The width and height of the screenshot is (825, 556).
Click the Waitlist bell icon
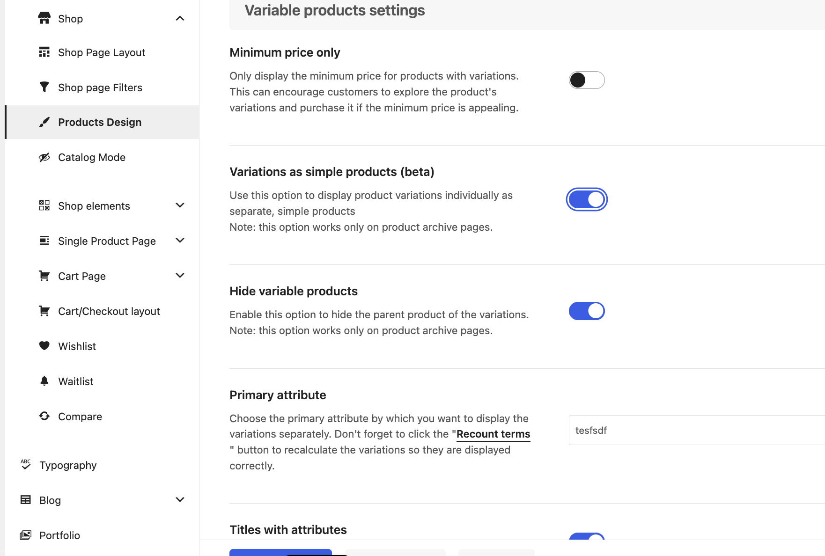44,381
